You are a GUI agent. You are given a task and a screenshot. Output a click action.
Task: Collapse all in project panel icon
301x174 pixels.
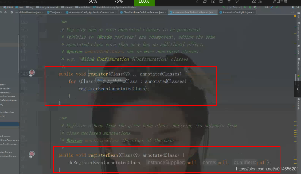point(6,12)
